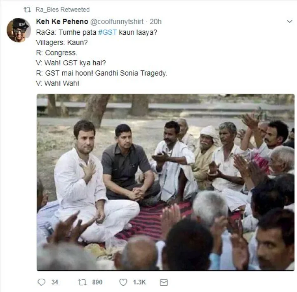Click the 34 replies count

point(55,282)
